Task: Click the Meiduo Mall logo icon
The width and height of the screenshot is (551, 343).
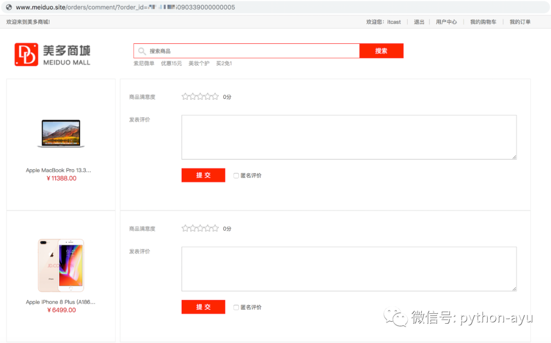Action: pos(27,55)
